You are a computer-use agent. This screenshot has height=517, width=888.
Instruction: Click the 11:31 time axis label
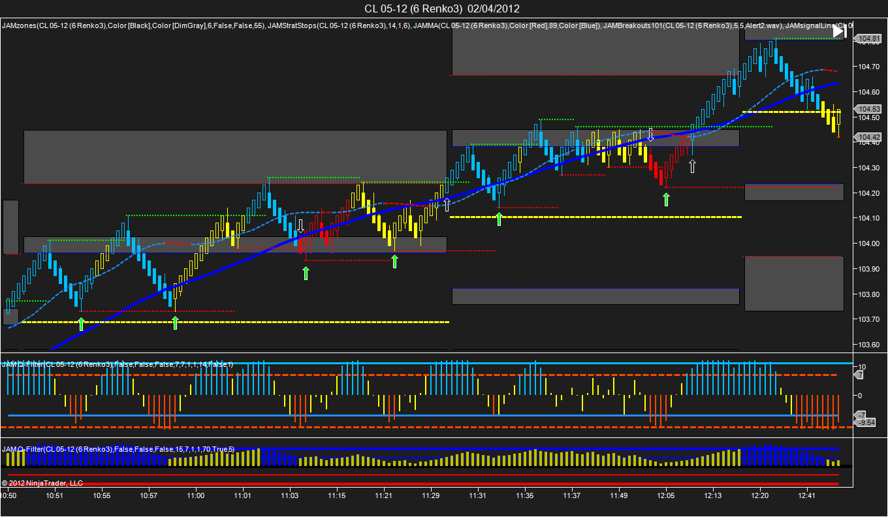click(477, 496)
